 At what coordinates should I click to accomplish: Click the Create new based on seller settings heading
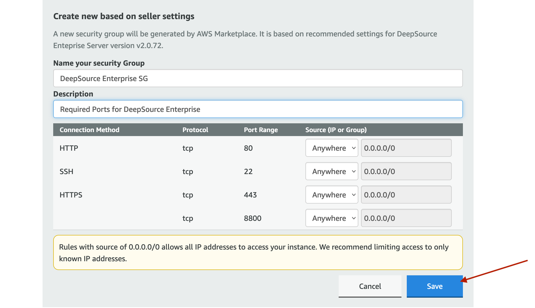[124, 16]
